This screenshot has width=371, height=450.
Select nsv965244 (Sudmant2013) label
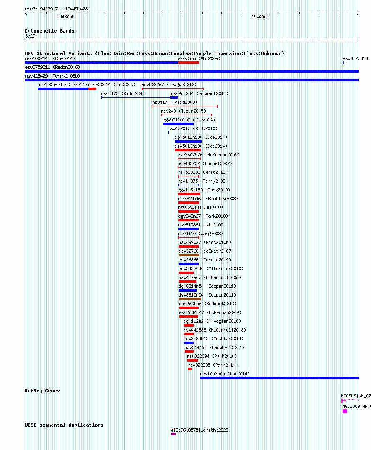[200, 93]
